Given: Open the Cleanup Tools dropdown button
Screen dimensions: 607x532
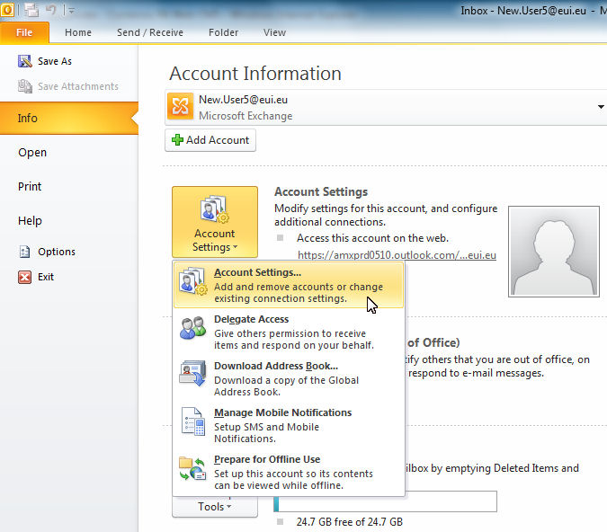Looking at the screenshot, I should 214,507.
